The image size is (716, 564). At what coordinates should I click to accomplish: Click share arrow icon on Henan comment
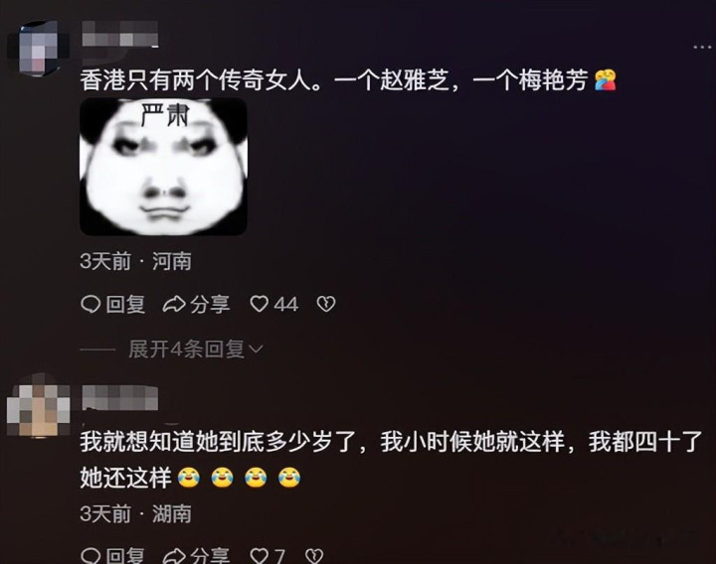point(174,304)
